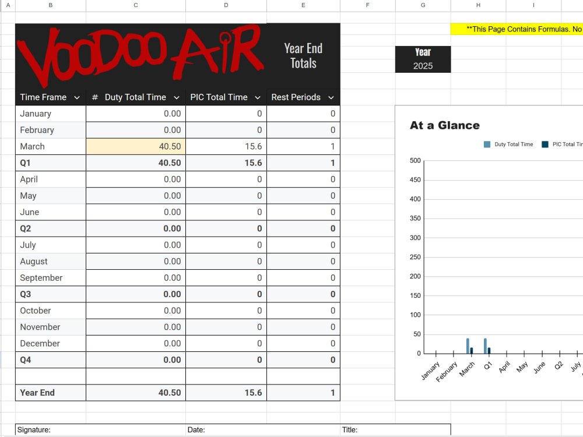This screenshot has width=583, height=437.
Task: Click the Title field
Action: pos(395,429)
